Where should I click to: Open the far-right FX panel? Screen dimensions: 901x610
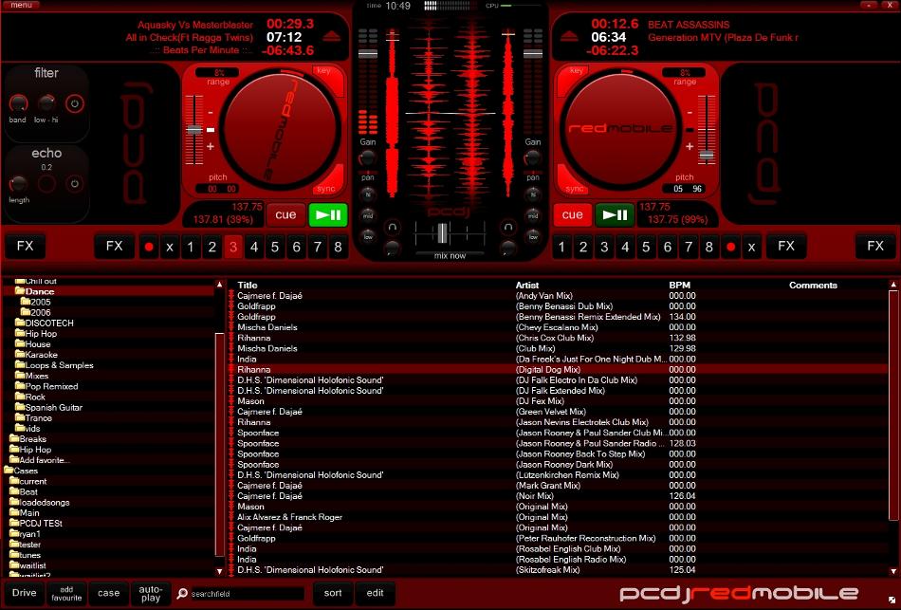(x=875, y=246)
